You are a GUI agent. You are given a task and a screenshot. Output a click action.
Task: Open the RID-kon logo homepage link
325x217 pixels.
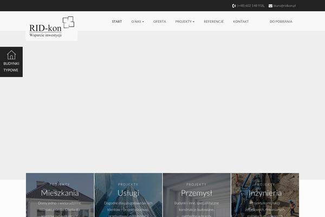51,28
